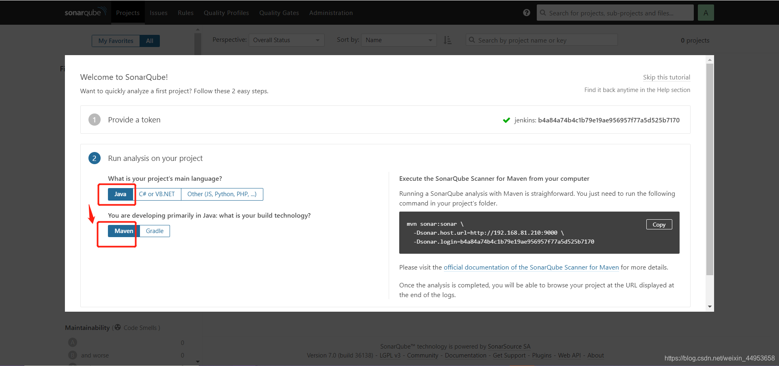The height and width of the screenshot is (366, 779).
Task: Click the green checkmark next to jenkins token
Action: [506, 120]
